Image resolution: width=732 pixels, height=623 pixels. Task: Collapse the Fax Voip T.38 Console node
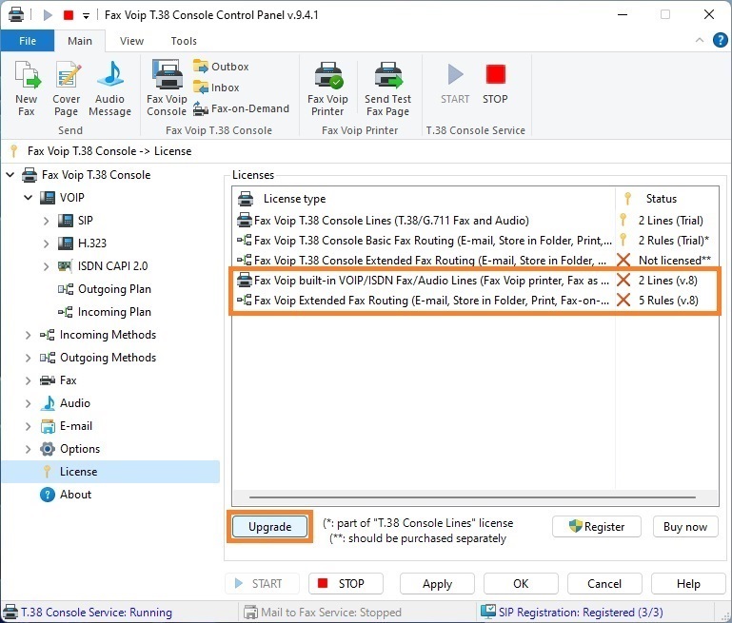tap(10, 175)
